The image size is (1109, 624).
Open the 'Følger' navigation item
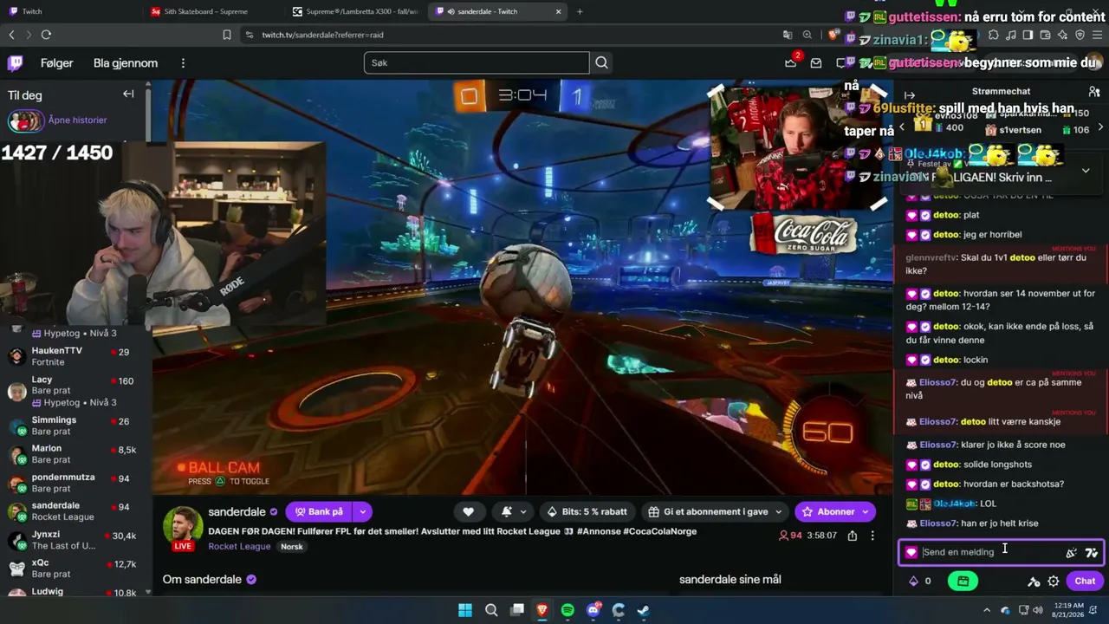click(x=57, y=63)
